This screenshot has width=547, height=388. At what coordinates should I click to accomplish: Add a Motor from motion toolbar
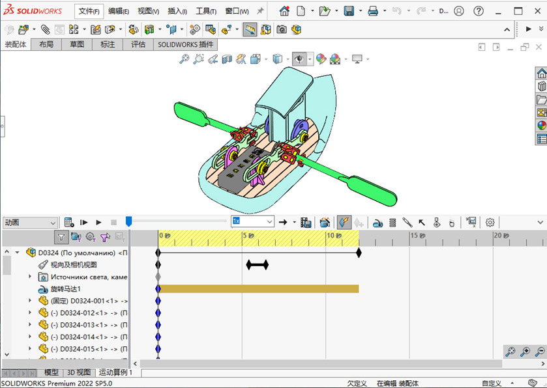tap(377, 222)
